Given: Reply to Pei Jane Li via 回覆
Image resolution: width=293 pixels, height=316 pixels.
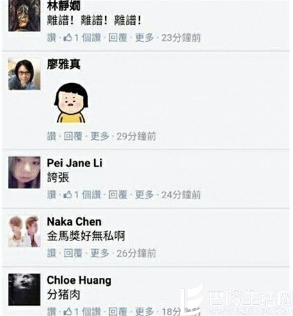Looking at the screenshot, I should click(118, 195).
